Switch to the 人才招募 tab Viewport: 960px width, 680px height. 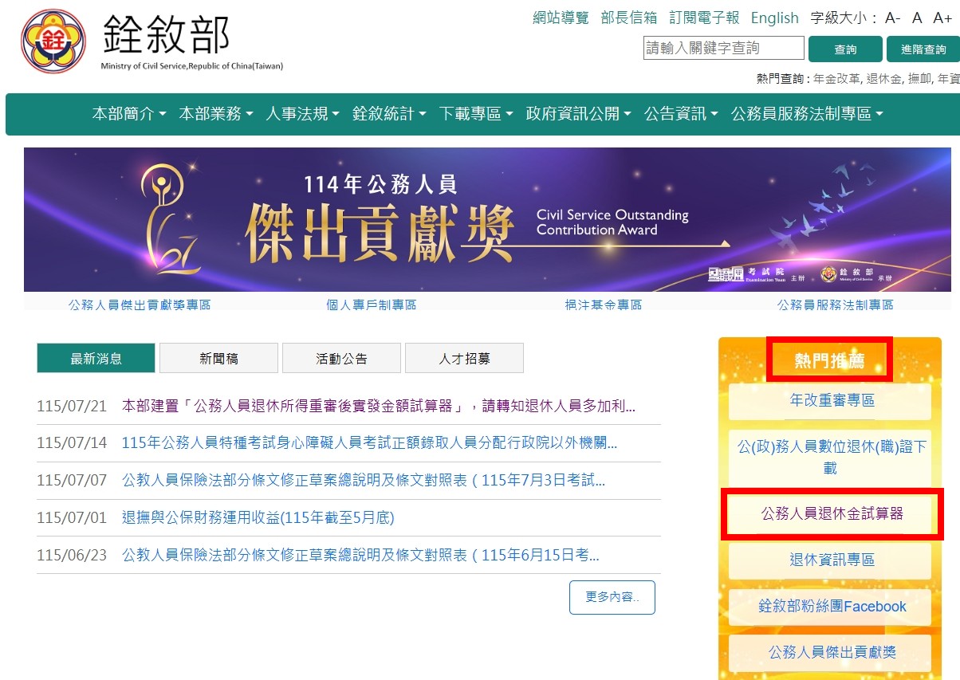pyautogui.click(x=464, y=359)
